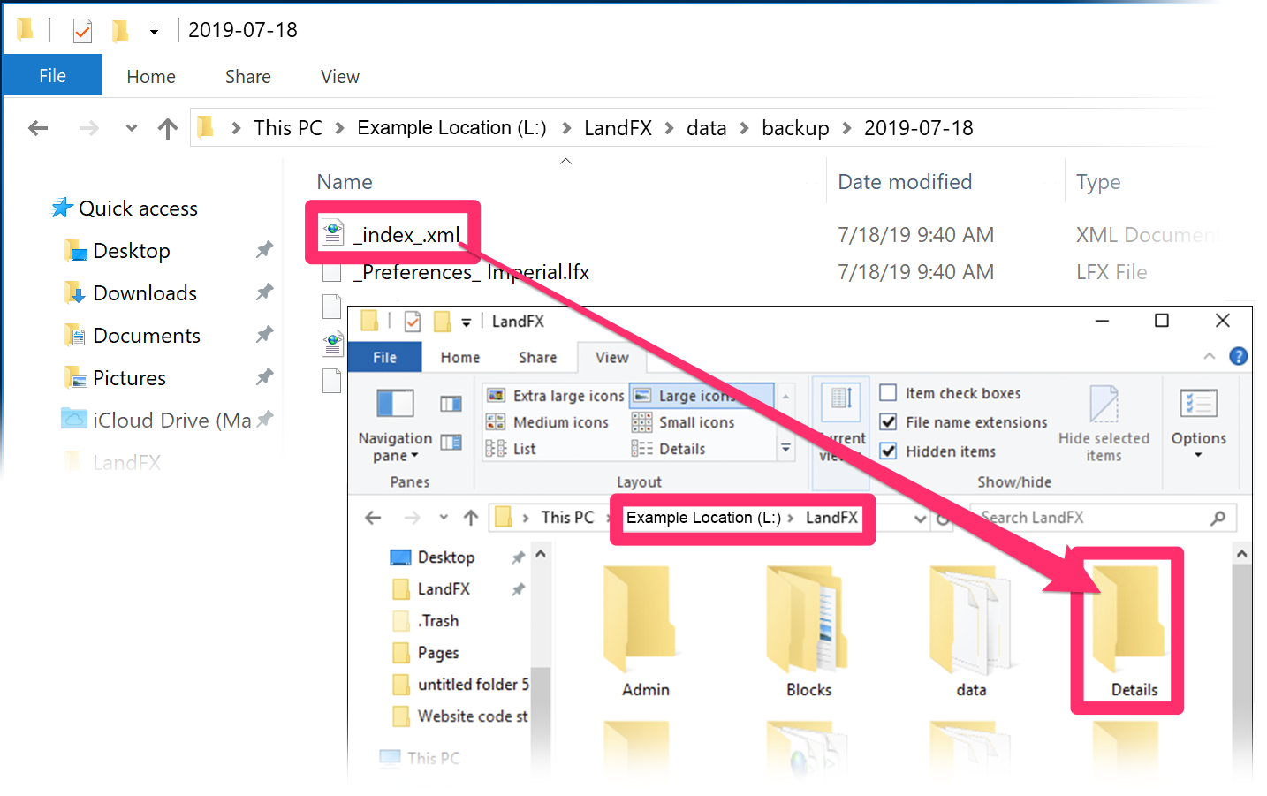Toggle the Preview pane icon
The width and height of the screenshot is (1267, 796).
[x=451, y=404]
